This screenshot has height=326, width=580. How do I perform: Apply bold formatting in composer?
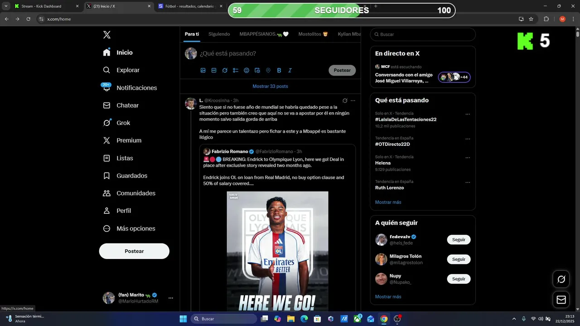(279, 70)
